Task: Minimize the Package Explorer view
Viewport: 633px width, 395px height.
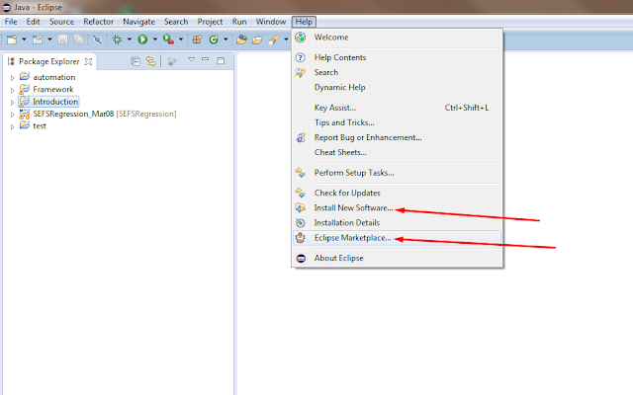Action: (x=206, y=59)
